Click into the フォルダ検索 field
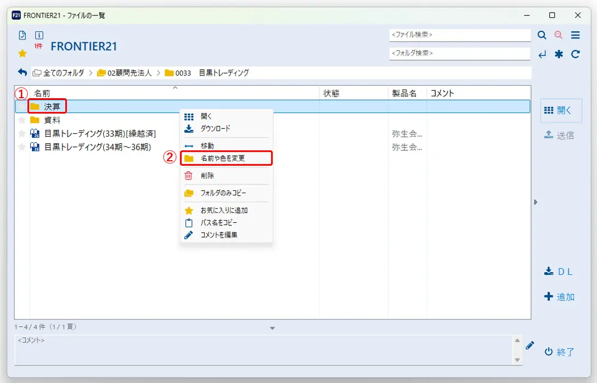Screen dimensions: 597x383 coord(460,53)
